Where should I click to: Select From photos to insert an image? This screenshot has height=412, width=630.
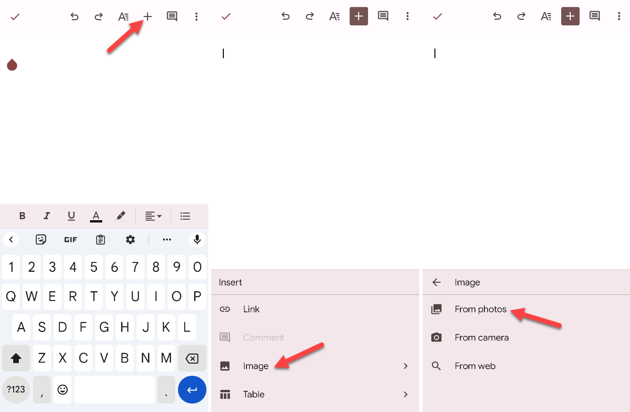click(481, 309)
